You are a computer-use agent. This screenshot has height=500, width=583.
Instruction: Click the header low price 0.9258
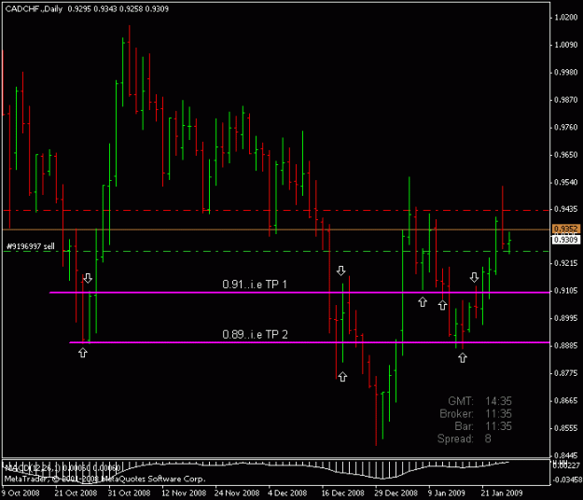pyautogui.click(x=131, y=9)
